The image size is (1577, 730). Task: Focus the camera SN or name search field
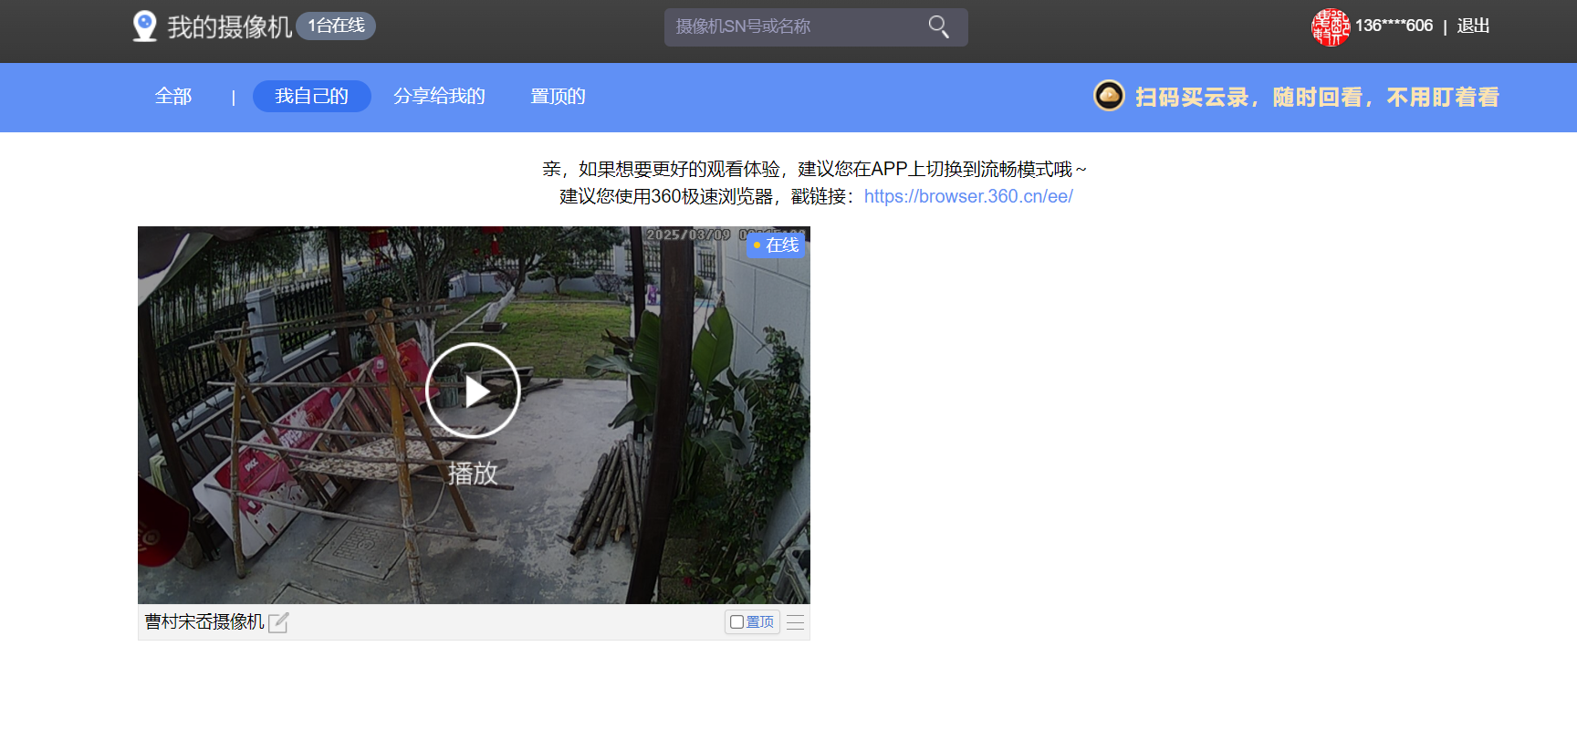coord(794,27)
